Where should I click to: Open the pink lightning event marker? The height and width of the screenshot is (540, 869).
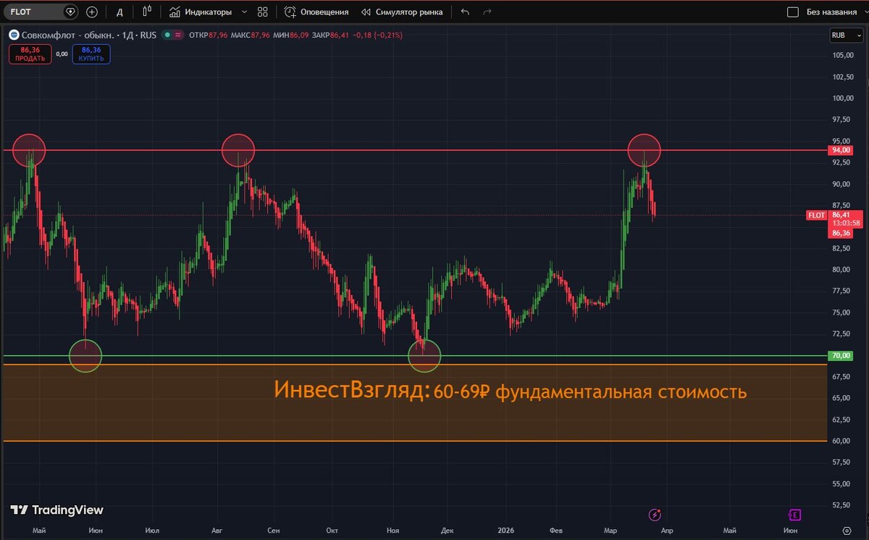coord(655,515)
